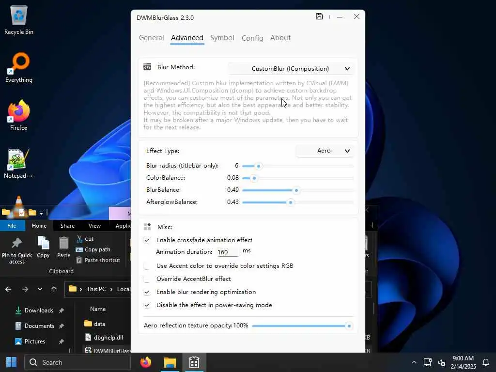Open the File menu in Explorer
This screenshot has height=372, width=496.
click(x=12, y=226)
